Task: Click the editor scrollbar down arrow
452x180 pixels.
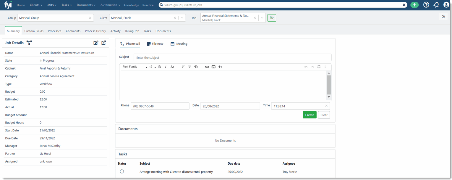Action: coord(329,97)
